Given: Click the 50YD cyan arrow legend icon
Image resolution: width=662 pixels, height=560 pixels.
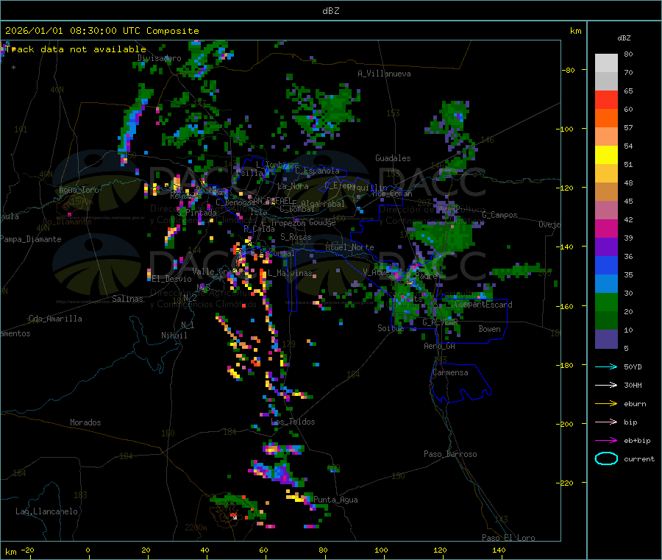Looking at the screenshot, I should (606, 366).
